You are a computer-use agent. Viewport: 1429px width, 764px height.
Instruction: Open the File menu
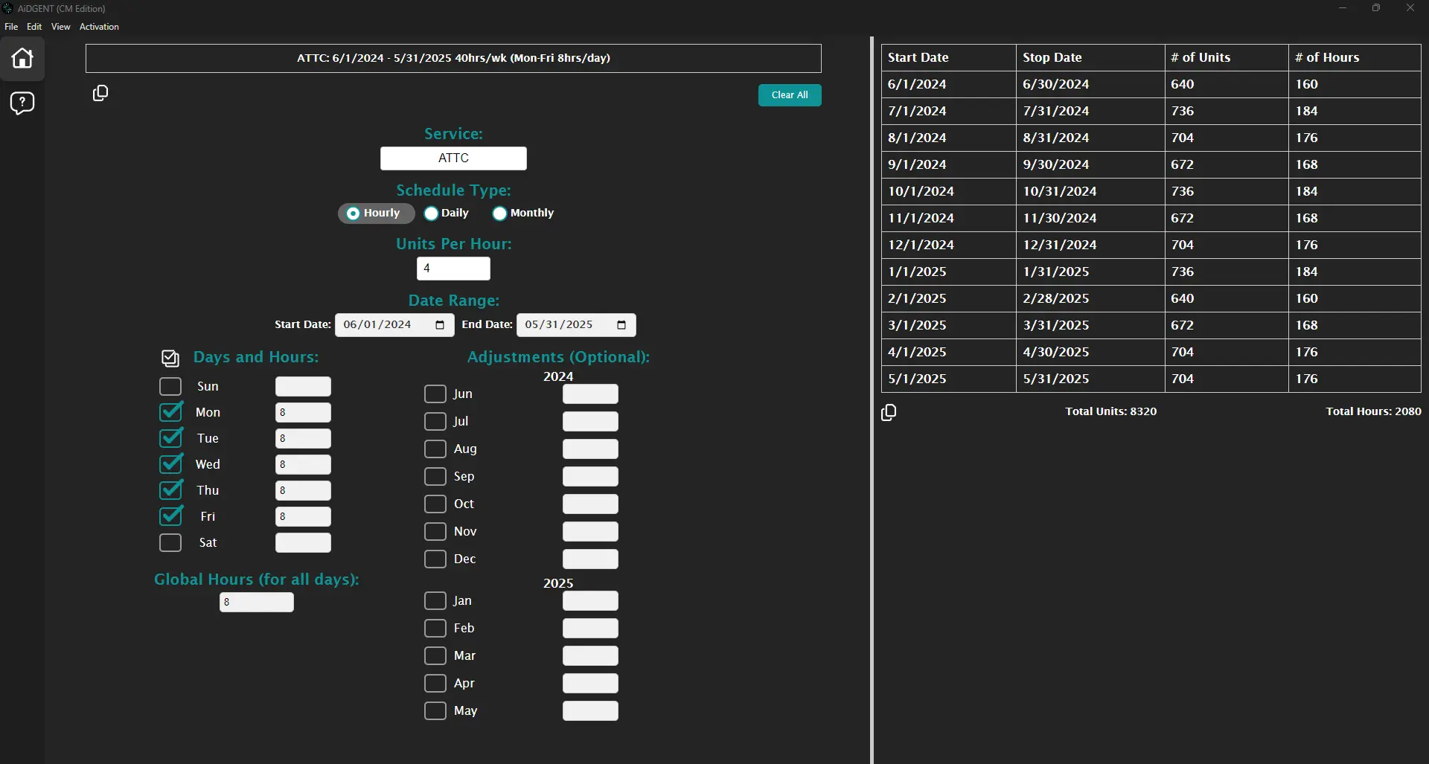click(11, 27)
